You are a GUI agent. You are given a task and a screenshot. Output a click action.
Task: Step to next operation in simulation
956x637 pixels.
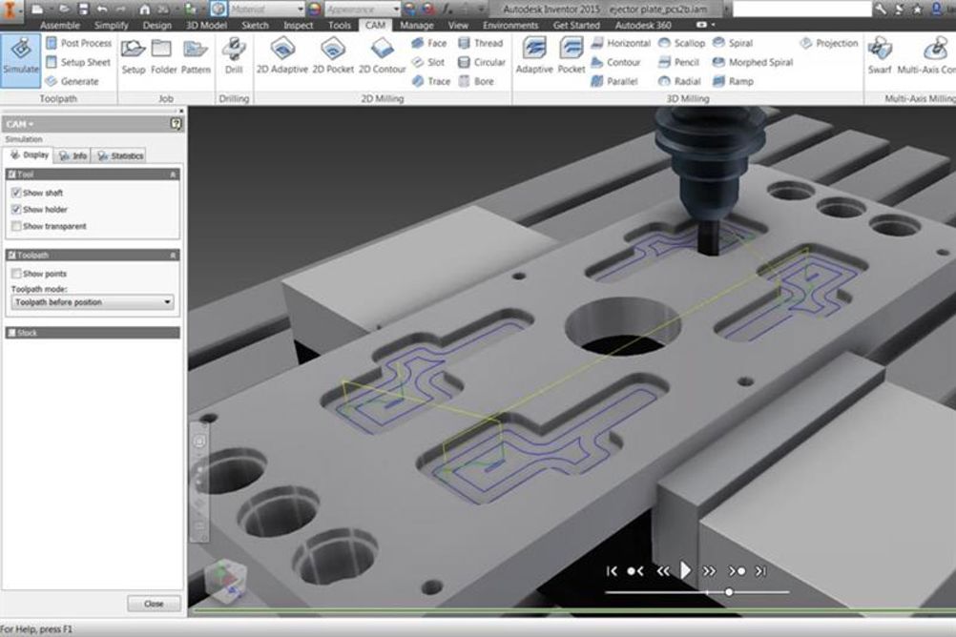pyautogui.click(x=736, y=570)
